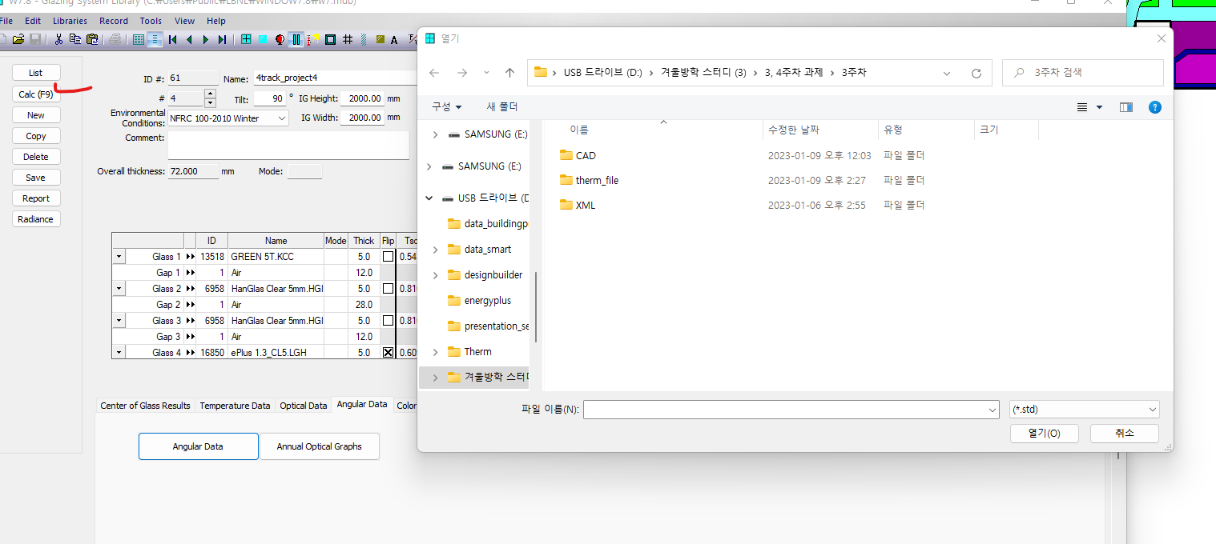Screen dimensions: 1216x544
Task: Go up one folder level in dialog
Action: [509, 73]
